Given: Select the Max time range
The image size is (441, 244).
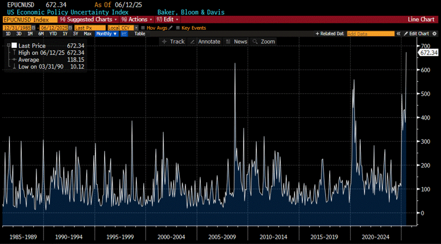Looking at the screenshot, I should coord(88,34).
